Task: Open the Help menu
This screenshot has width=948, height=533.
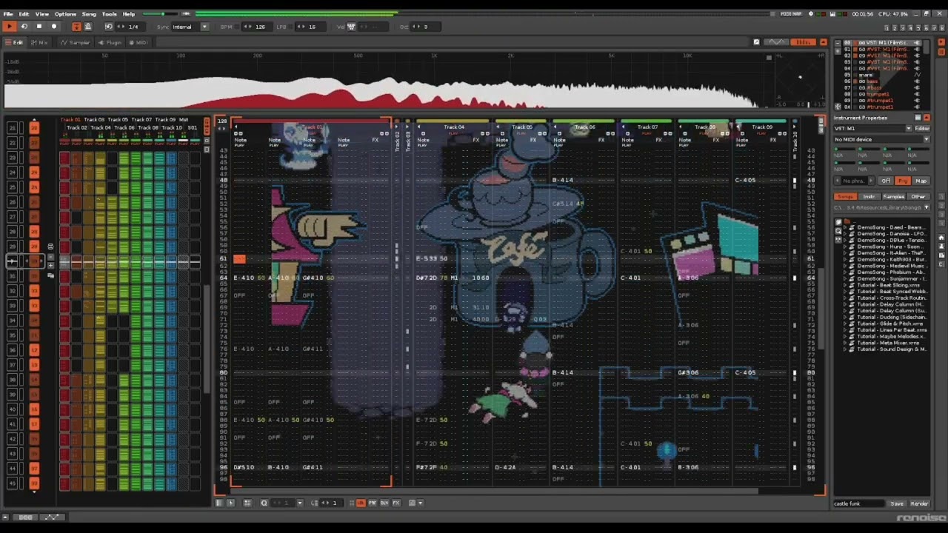Action: click(129, 14)
